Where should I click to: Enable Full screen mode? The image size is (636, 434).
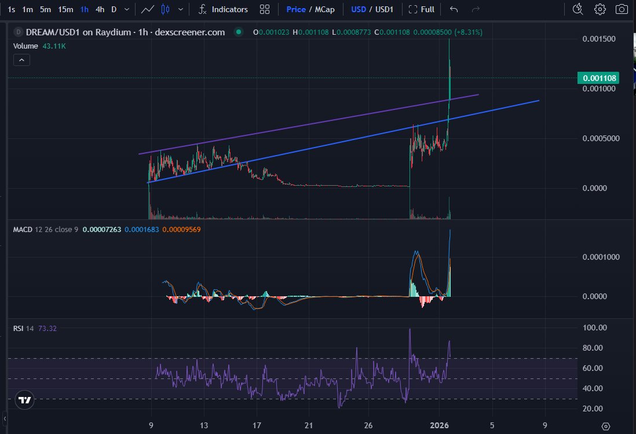pos(421,9)
